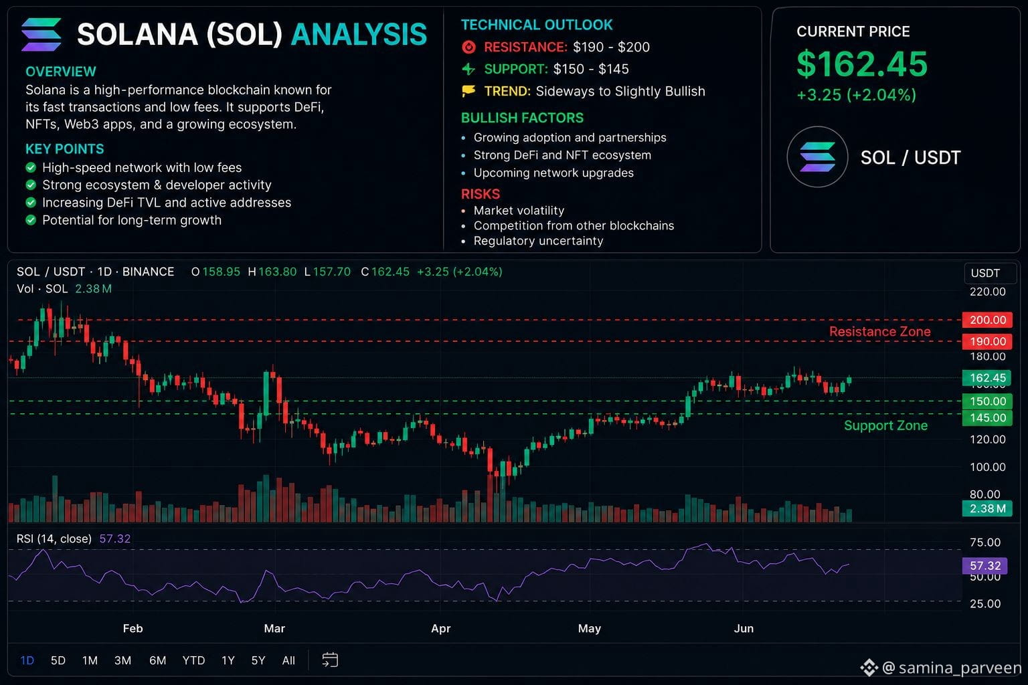Click the 158.95 open value in chart header
Image resolution: width=1028 pixels, height=685 pixels.
(x=221, y=272)
